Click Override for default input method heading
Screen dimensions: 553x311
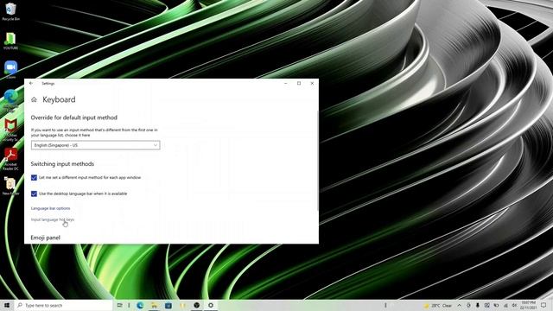click(74, 117)
